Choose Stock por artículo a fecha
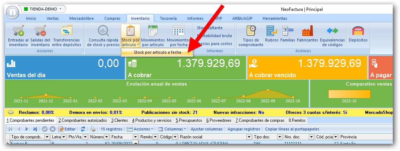Image resolution: width=400 pixels, height=151 pixels. pos(157,52)
